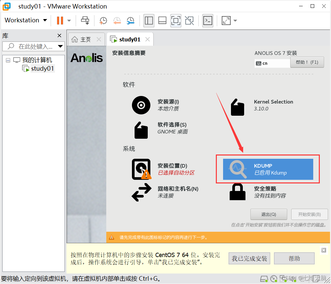
Task: Toggle the thumbnail bar view icon
Action: pos(162,20)
